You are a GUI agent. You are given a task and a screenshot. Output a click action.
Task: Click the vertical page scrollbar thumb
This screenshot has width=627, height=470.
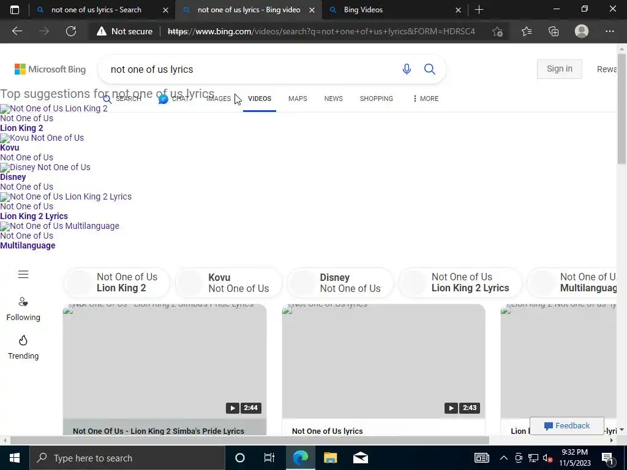click(x=621, y=109)
